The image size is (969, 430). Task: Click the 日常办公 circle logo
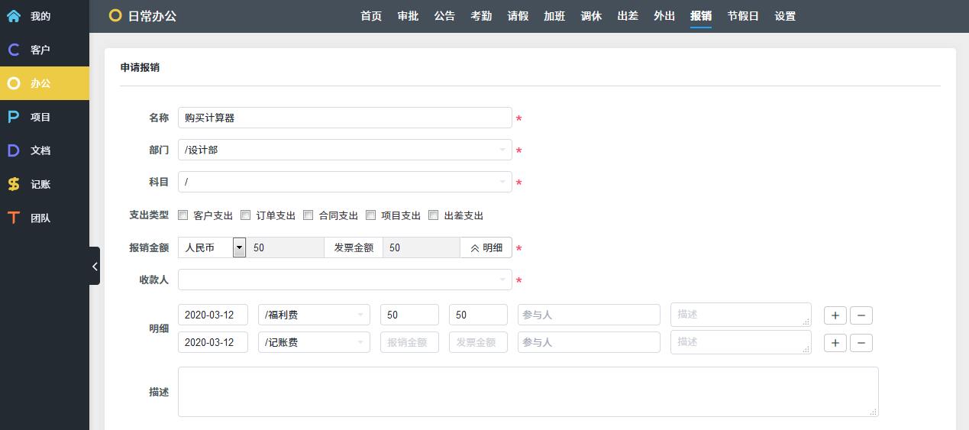click(x=115, y=15)
